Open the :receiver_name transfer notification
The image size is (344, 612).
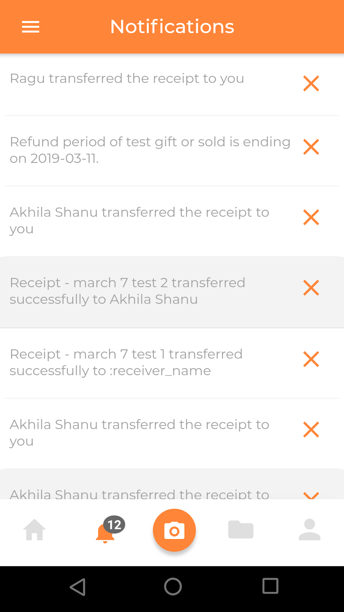coord(126,362)
